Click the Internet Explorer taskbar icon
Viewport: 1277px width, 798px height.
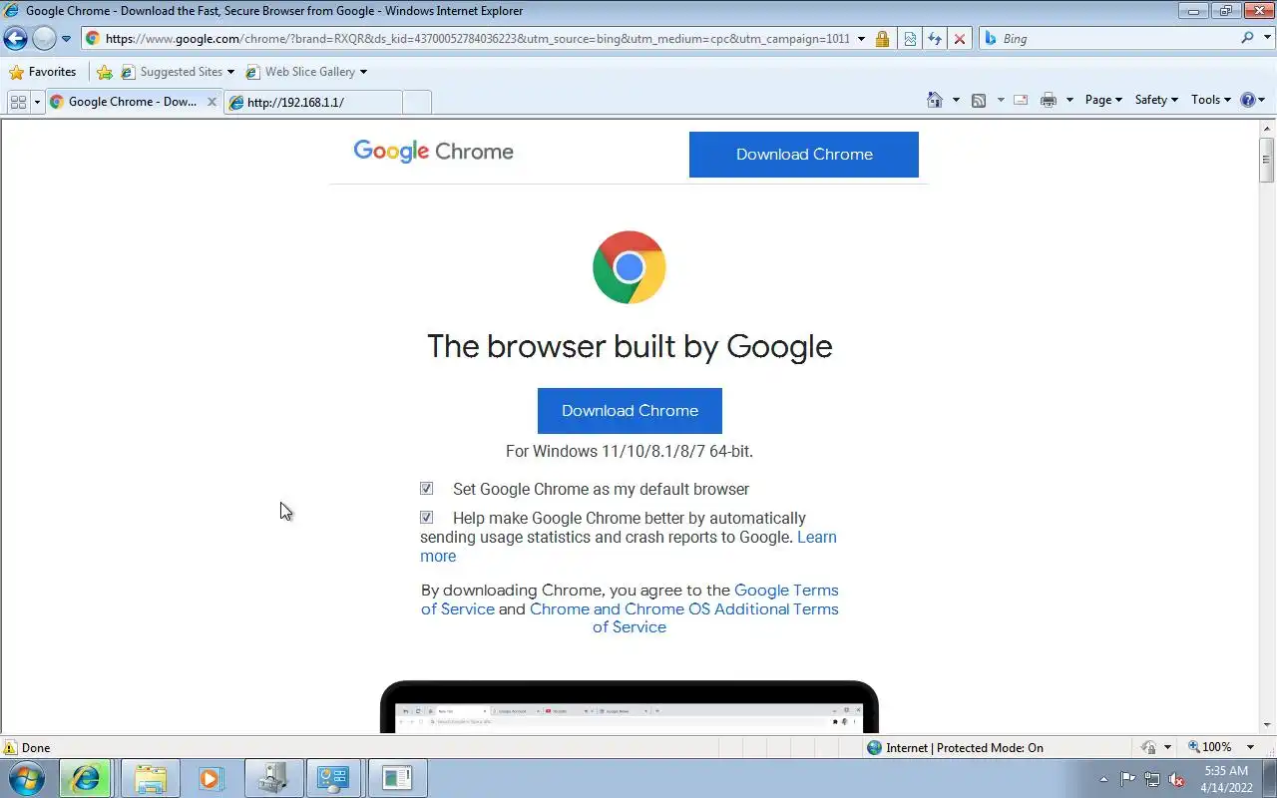(x=85, y=778)
